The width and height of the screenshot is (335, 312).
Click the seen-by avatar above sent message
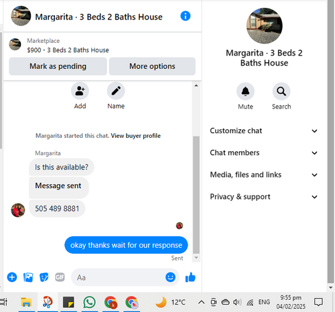tap(180, 226)
